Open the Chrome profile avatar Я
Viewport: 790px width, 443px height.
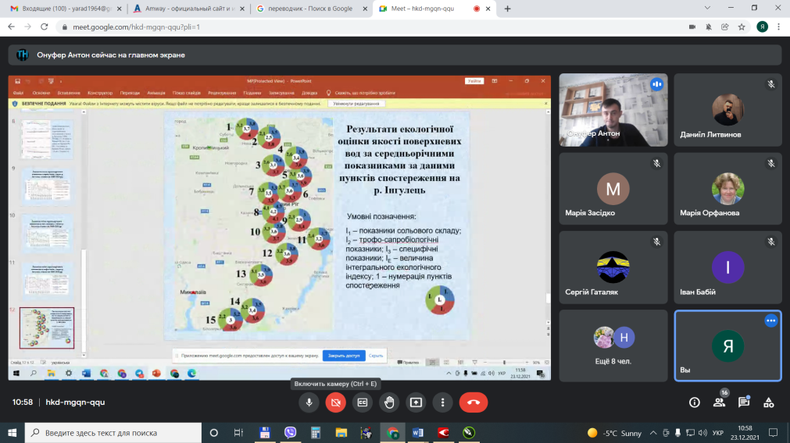[x=763, y=27]
